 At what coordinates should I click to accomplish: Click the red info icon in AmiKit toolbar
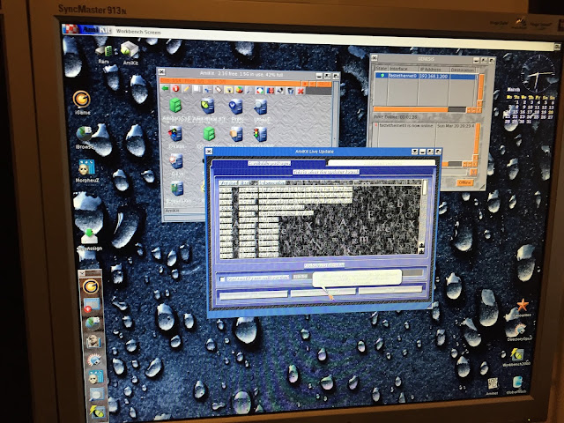click(x=175, y=88)
